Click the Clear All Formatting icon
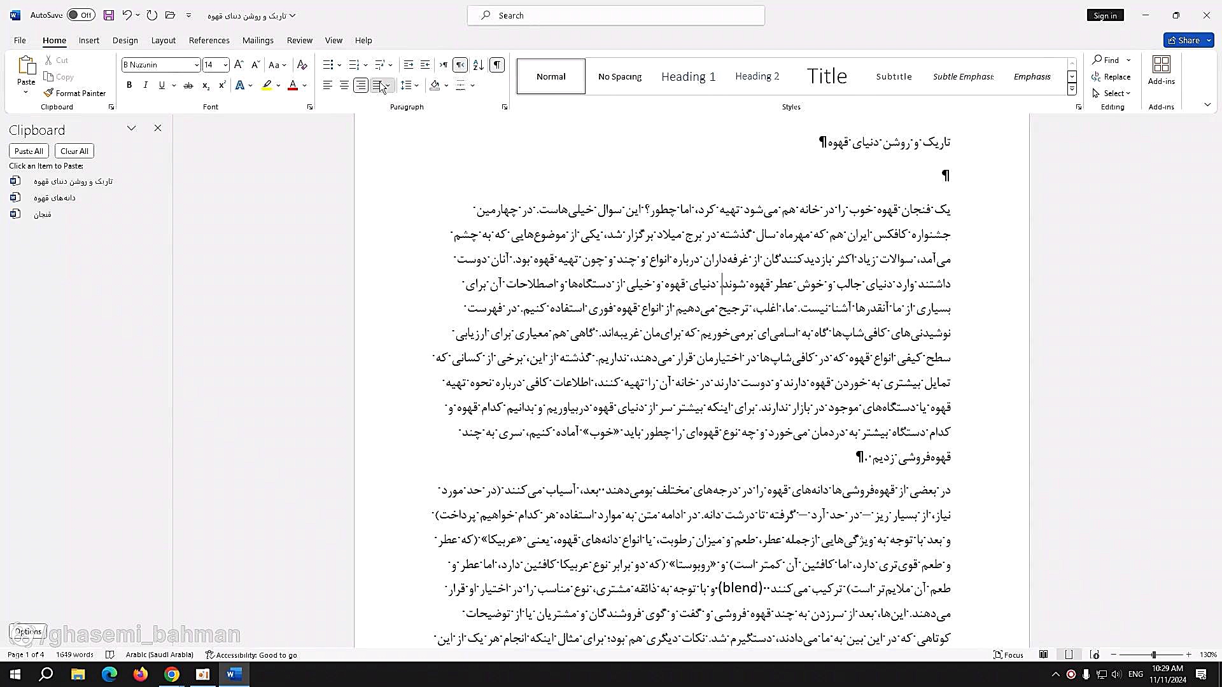This screenshot has width=1222, height=687. click(x=302, y=65)
